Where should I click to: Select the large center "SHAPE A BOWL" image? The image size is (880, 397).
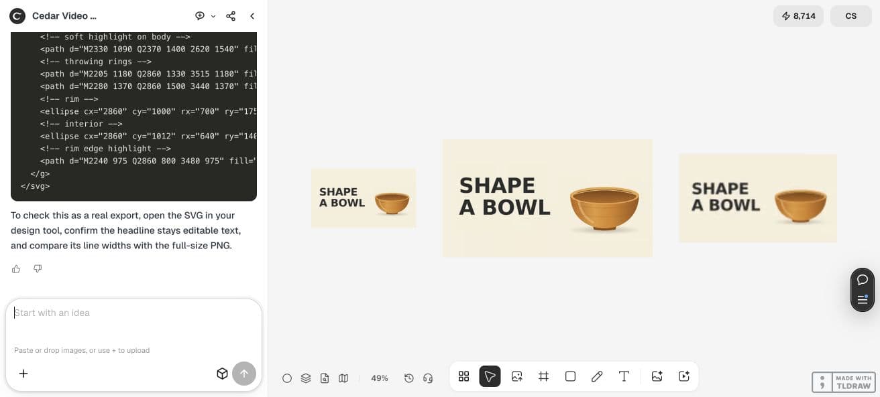point(547,198)
